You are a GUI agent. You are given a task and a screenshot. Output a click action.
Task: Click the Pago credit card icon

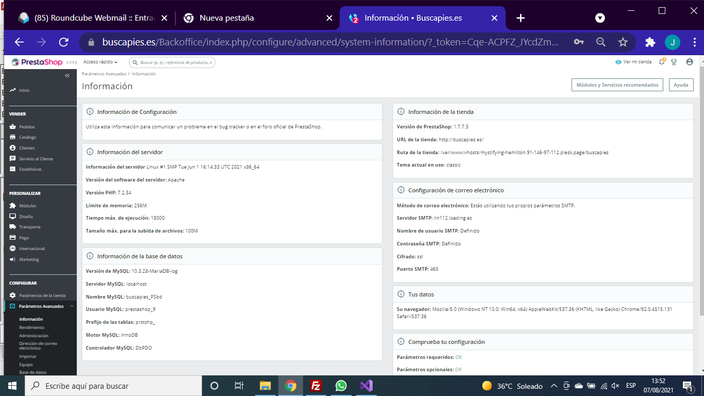click(13, 238)
